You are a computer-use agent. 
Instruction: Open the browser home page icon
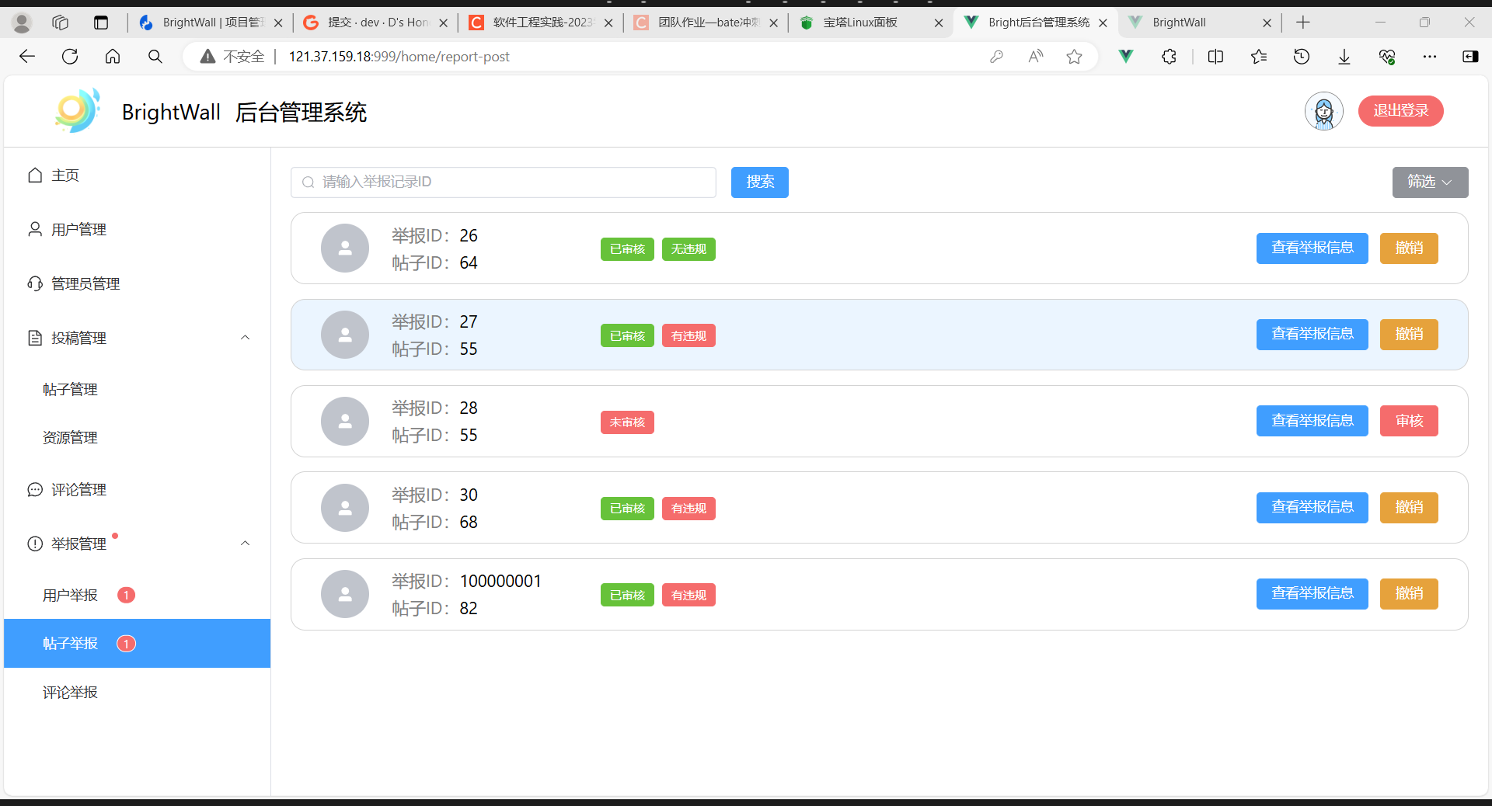[x=113, y=57]
